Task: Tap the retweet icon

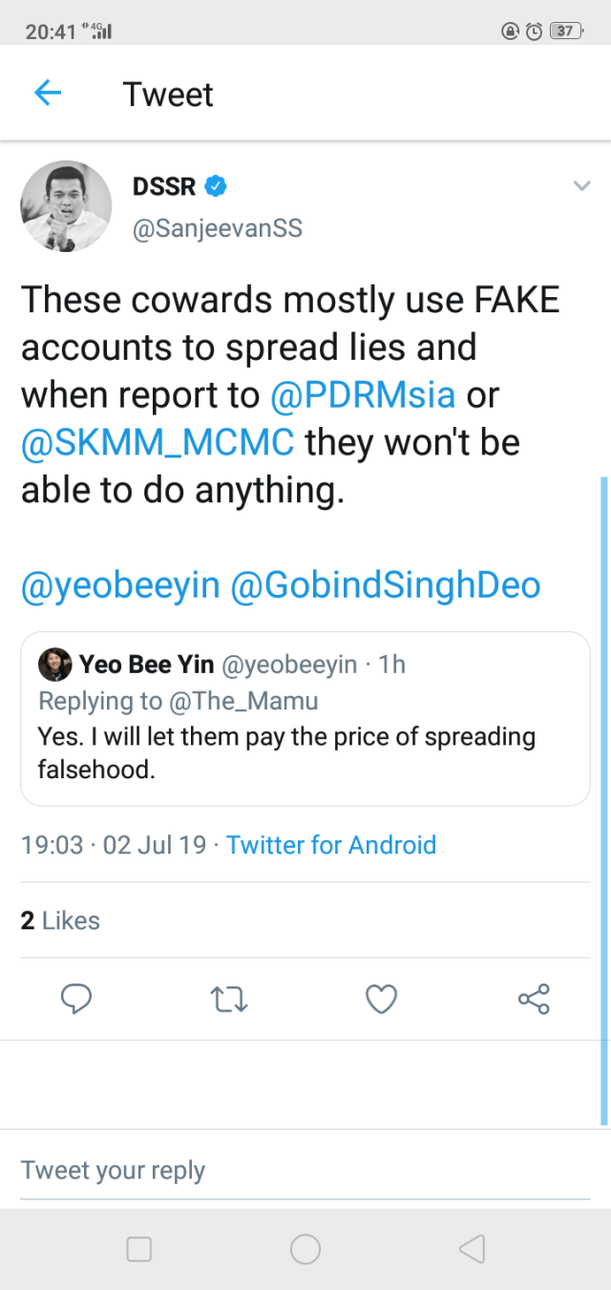Action: coord(228,999)
